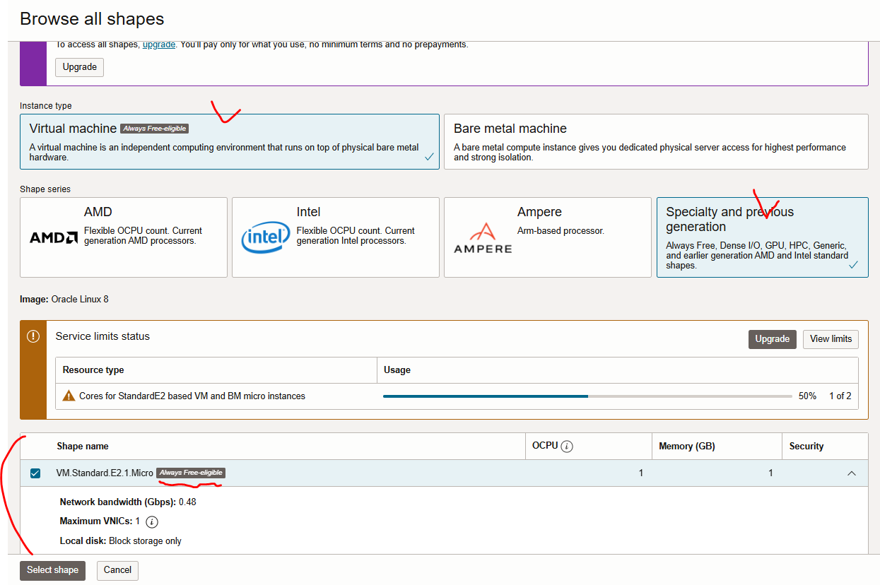
Task: Click the OCPU info icon
Action: tap(567, 447)
